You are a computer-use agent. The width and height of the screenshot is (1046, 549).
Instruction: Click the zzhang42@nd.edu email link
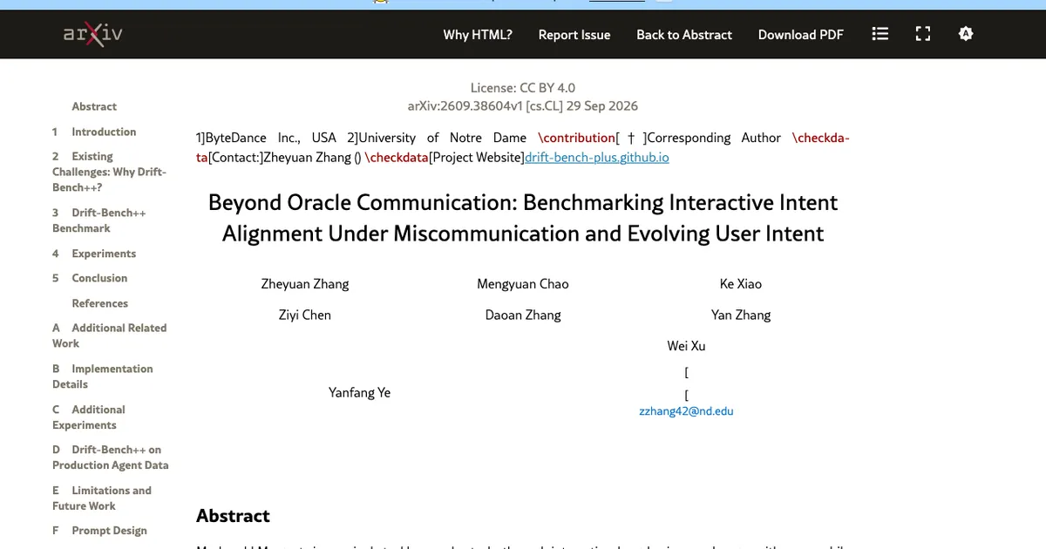[x=687, y=410]
